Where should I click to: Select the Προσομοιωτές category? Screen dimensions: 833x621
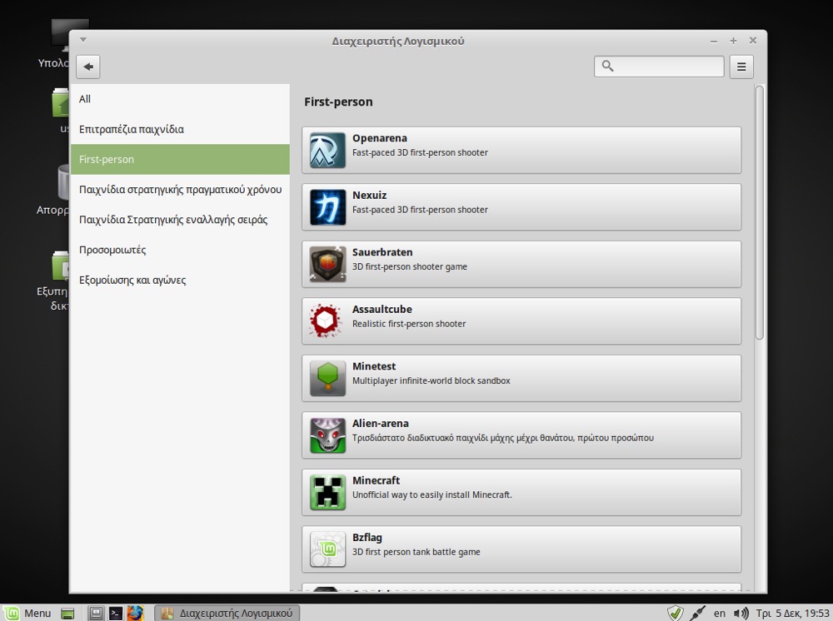(180, 250)
